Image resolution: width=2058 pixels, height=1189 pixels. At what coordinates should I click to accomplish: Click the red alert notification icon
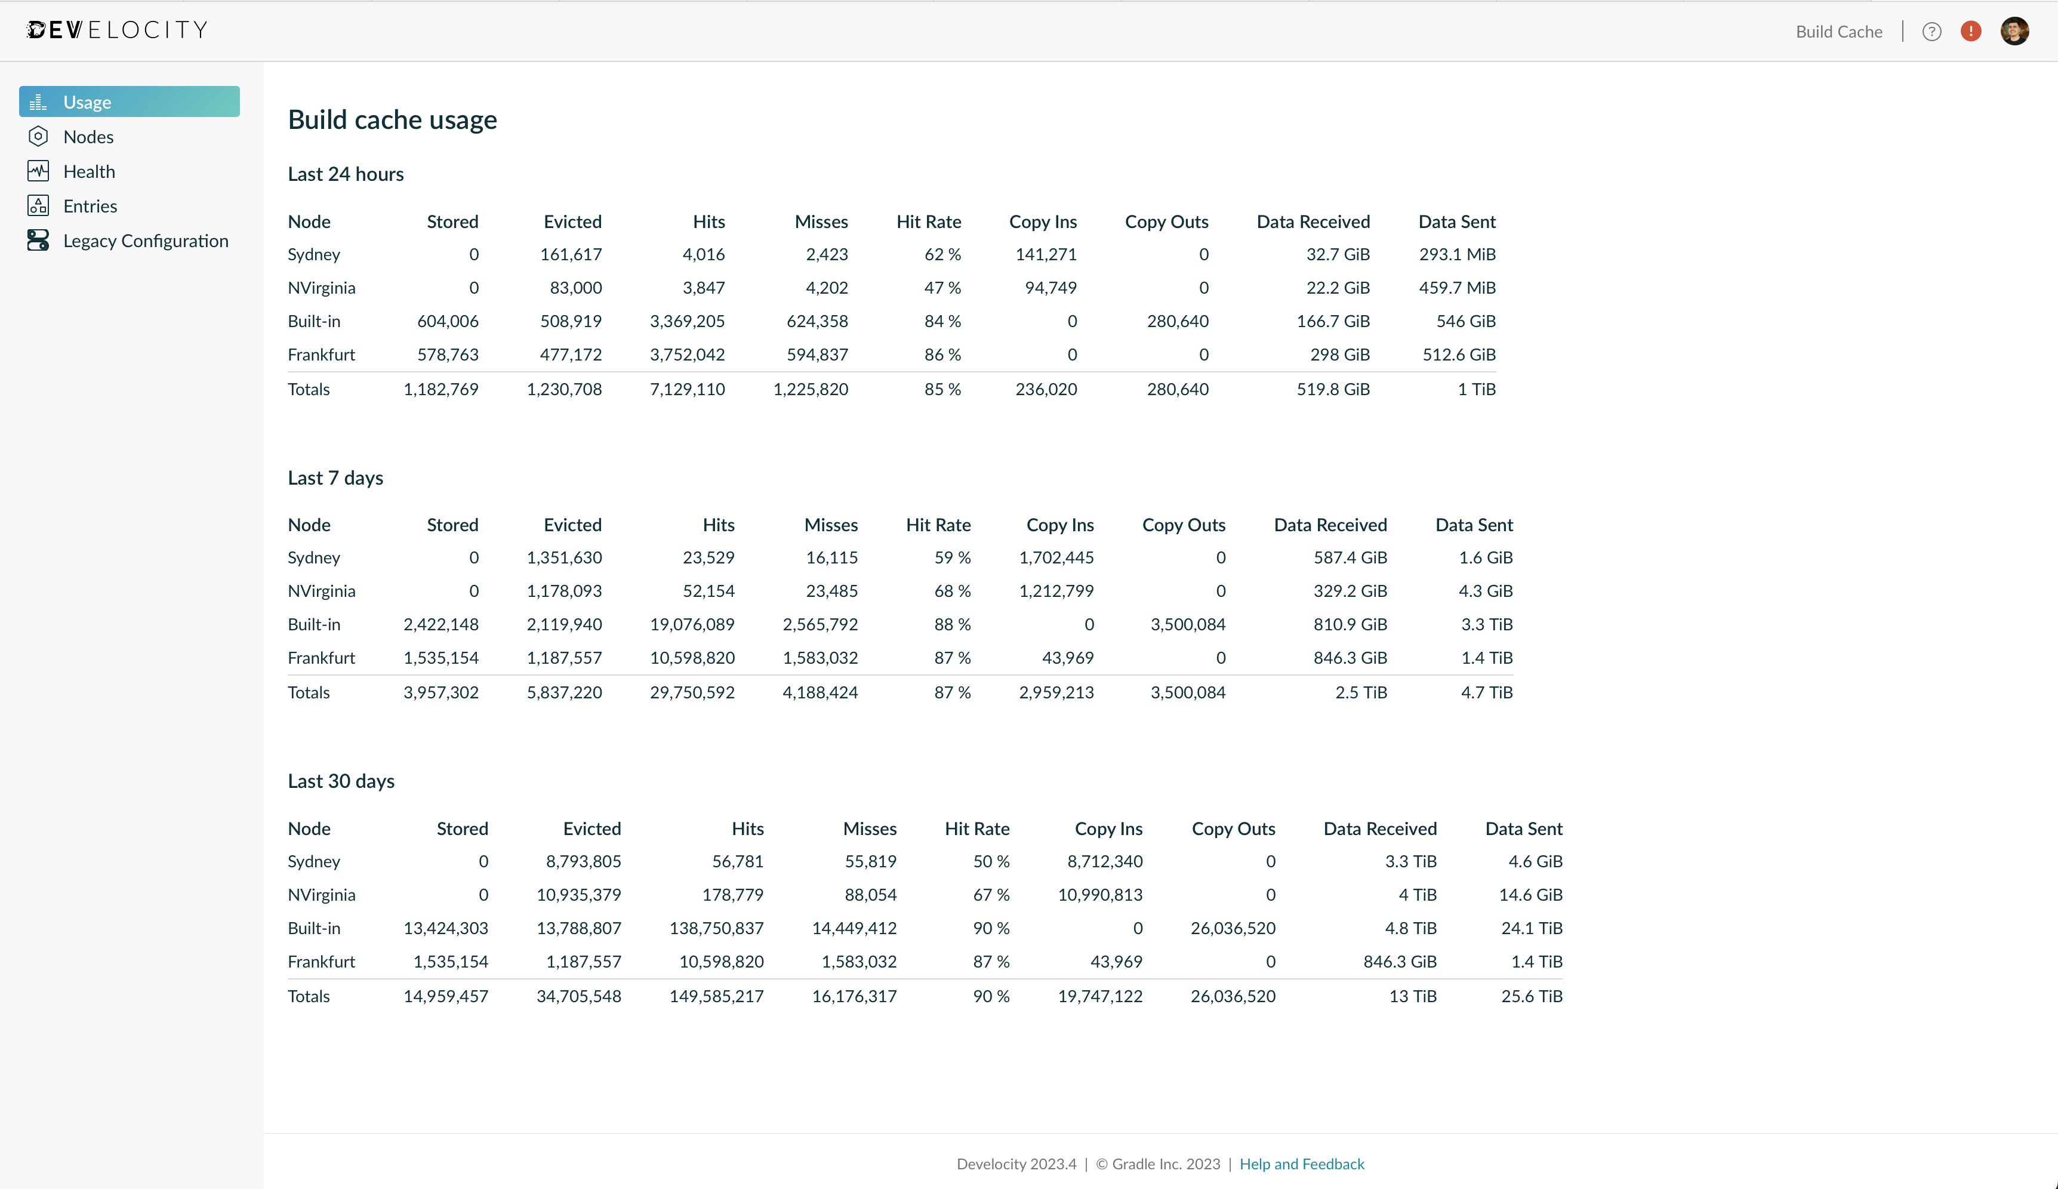pyautogui.click(x=1971, y=31)
